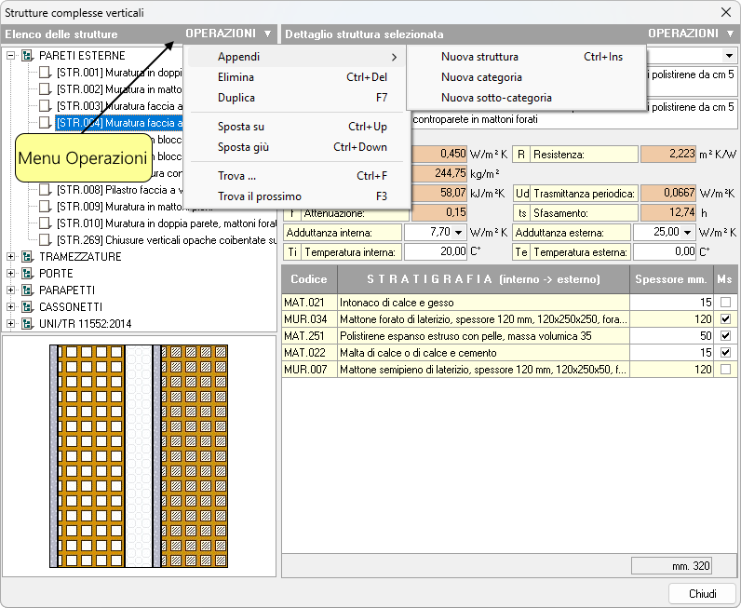The width and height of the screenshot is (741, 608).
Task: Click the STR.001 structure icon
Action: tap(46, 73)
